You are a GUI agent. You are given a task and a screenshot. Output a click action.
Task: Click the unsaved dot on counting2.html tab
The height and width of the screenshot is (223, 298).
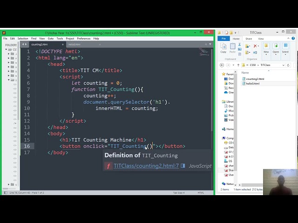coord(62,45)
